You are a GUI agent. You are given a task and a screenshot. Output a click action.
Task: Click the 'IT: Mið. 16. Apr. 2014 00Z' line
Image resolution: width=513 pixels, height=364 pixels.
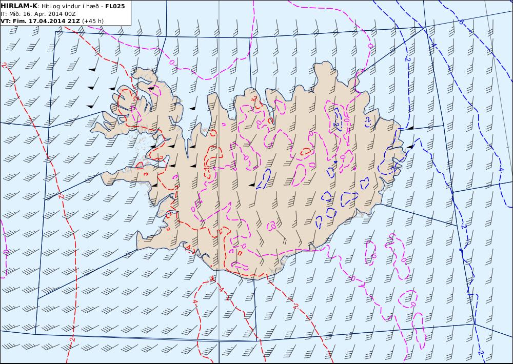click(x=38, y=14)
